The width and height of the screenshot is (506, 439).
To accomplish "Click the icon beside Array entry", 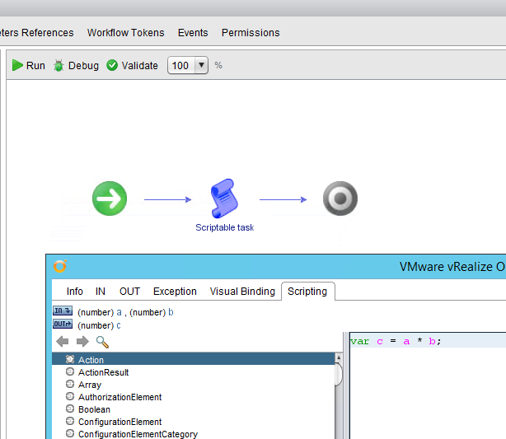I will coord(70,384).
